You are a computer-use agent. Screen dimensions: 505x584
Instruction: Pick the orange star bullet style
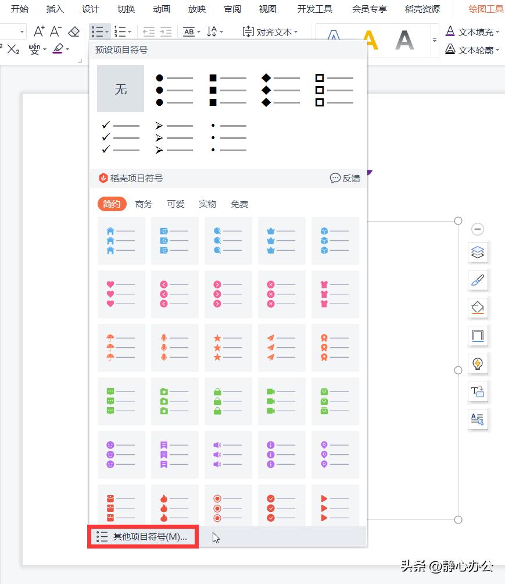tap(228, 347)
